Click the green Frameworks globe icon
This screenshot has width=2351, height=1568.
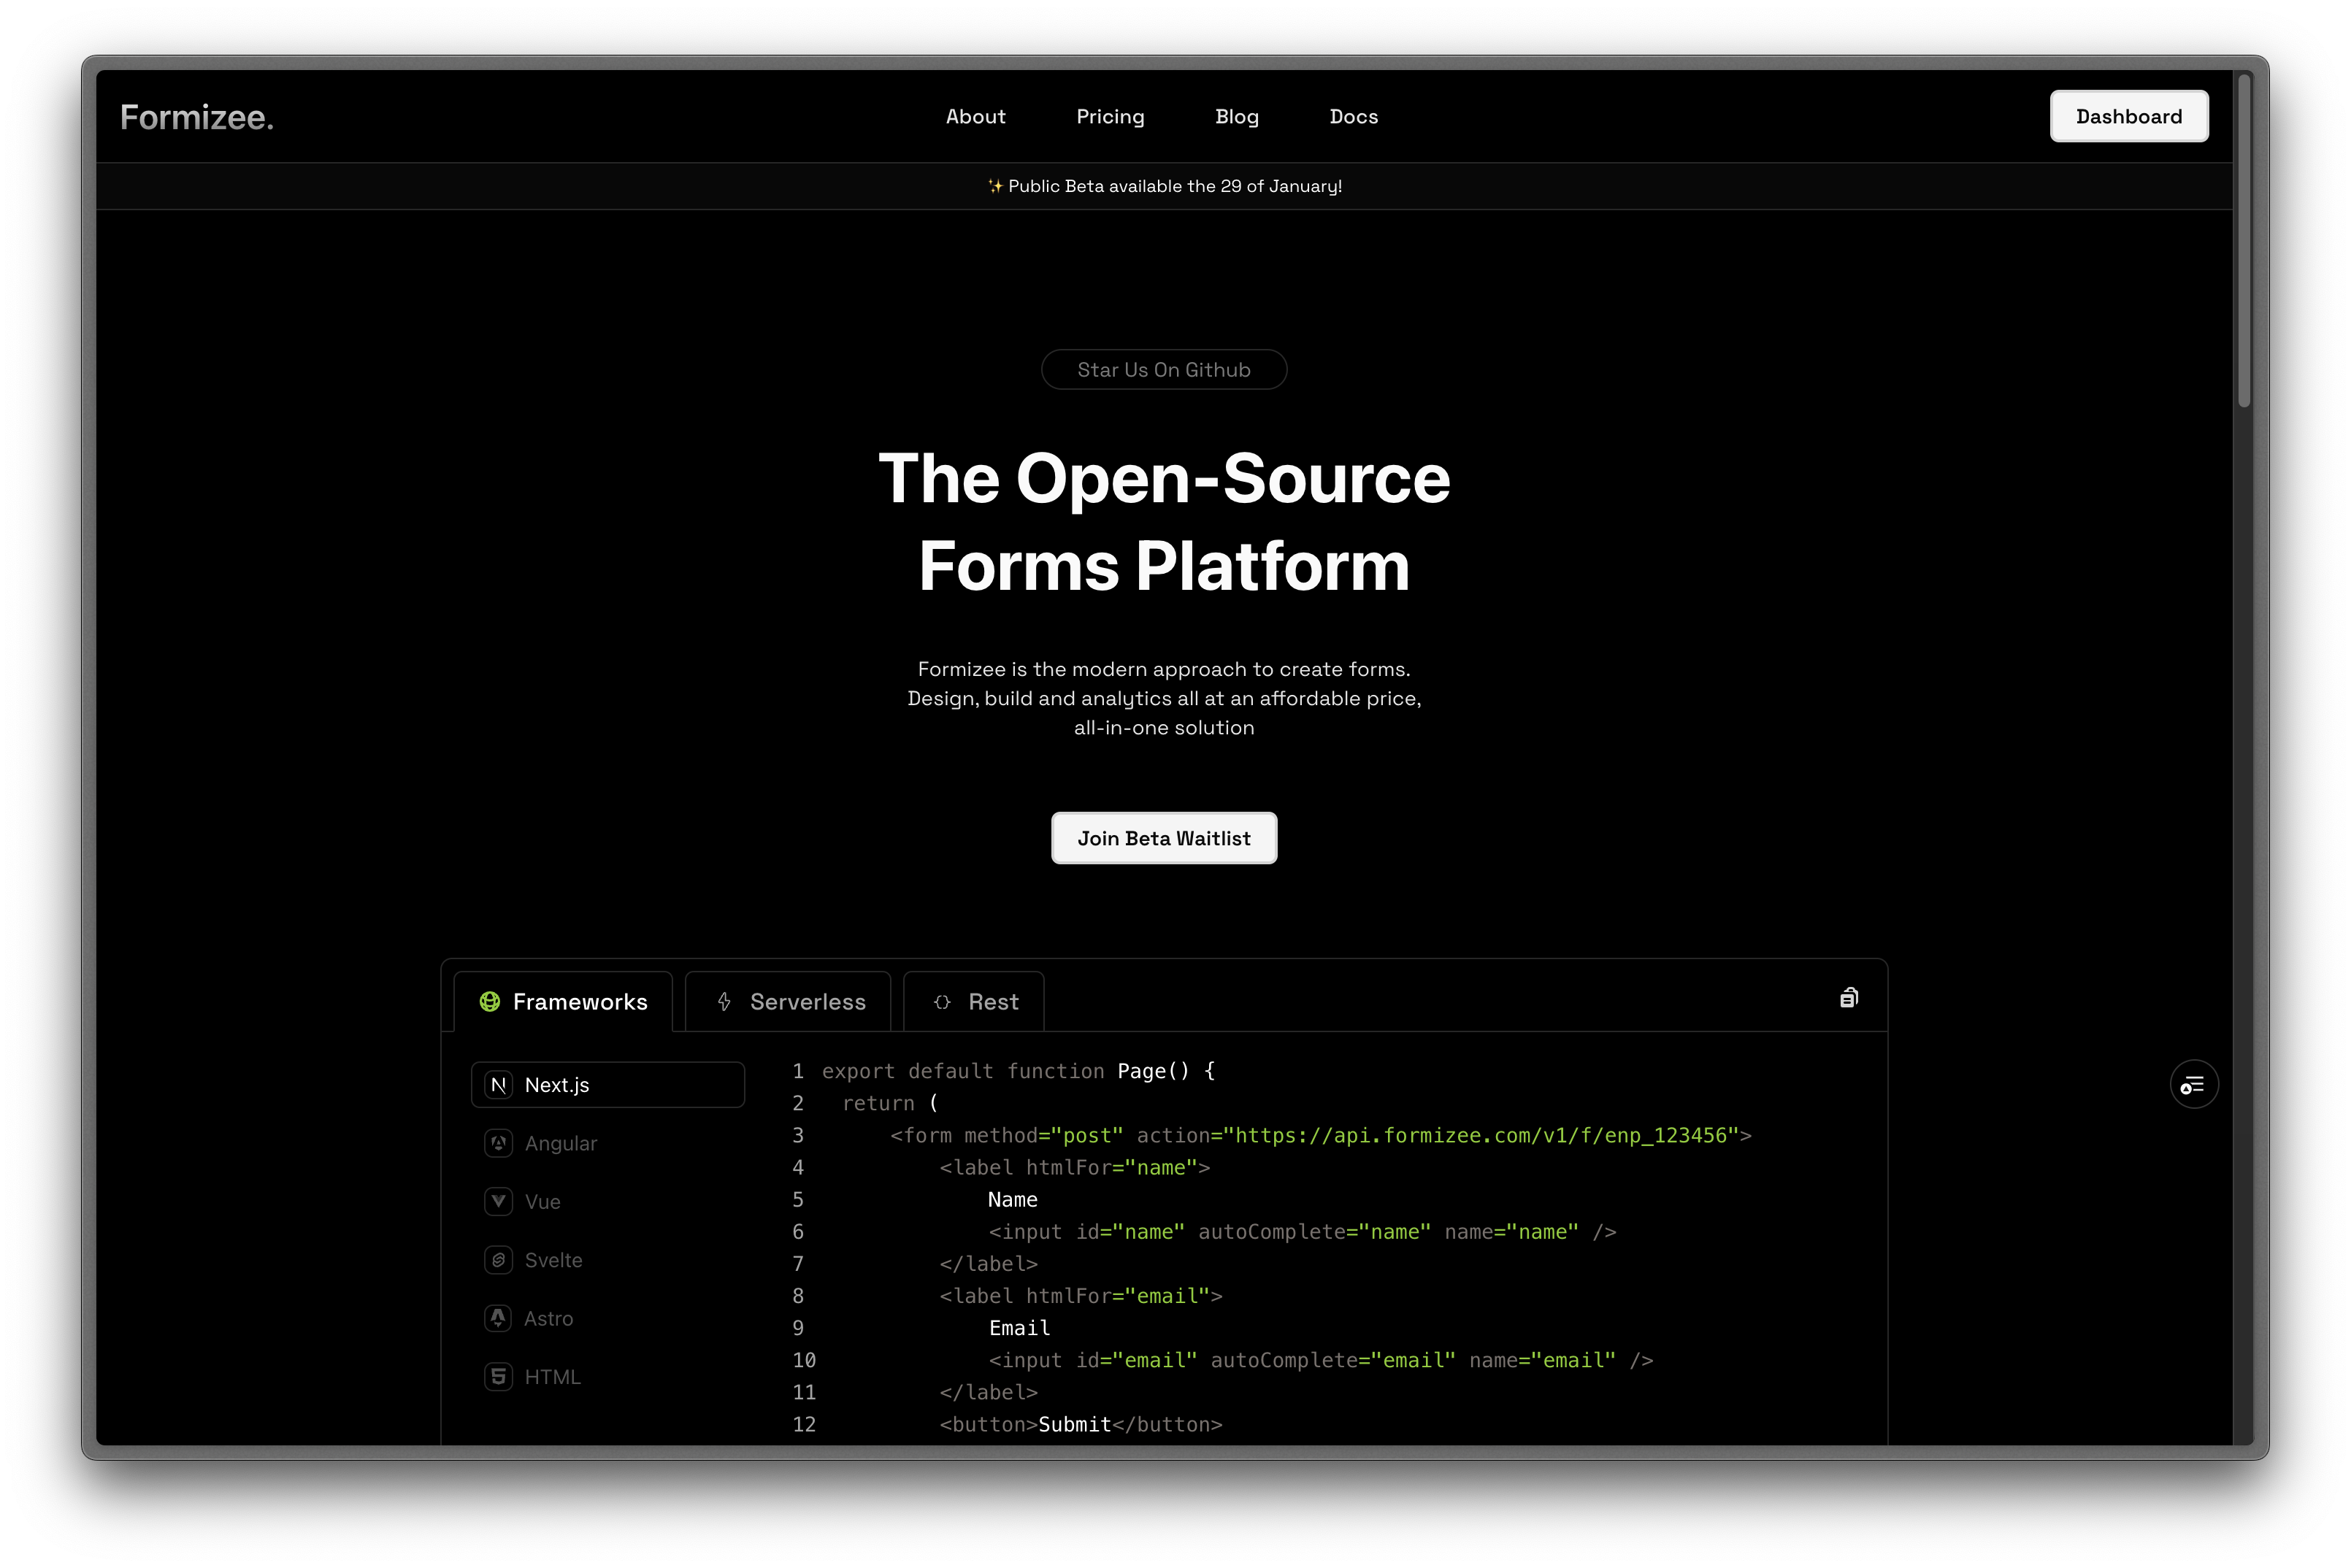[489, 1001]
